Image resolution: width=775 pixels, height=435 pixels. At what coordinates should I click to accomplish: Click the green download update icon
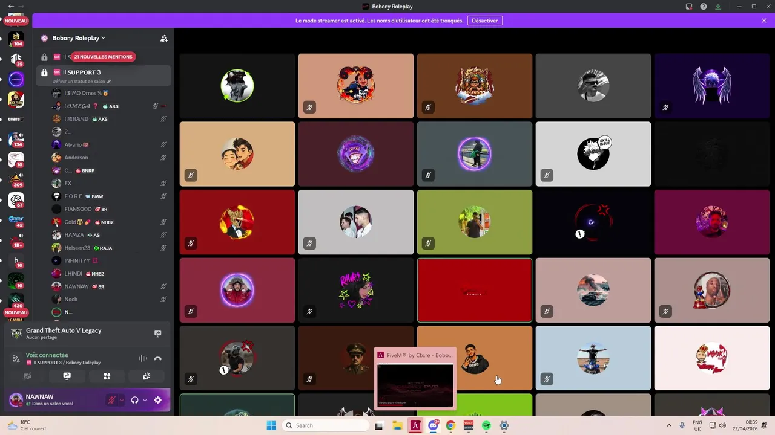(718, 6)
